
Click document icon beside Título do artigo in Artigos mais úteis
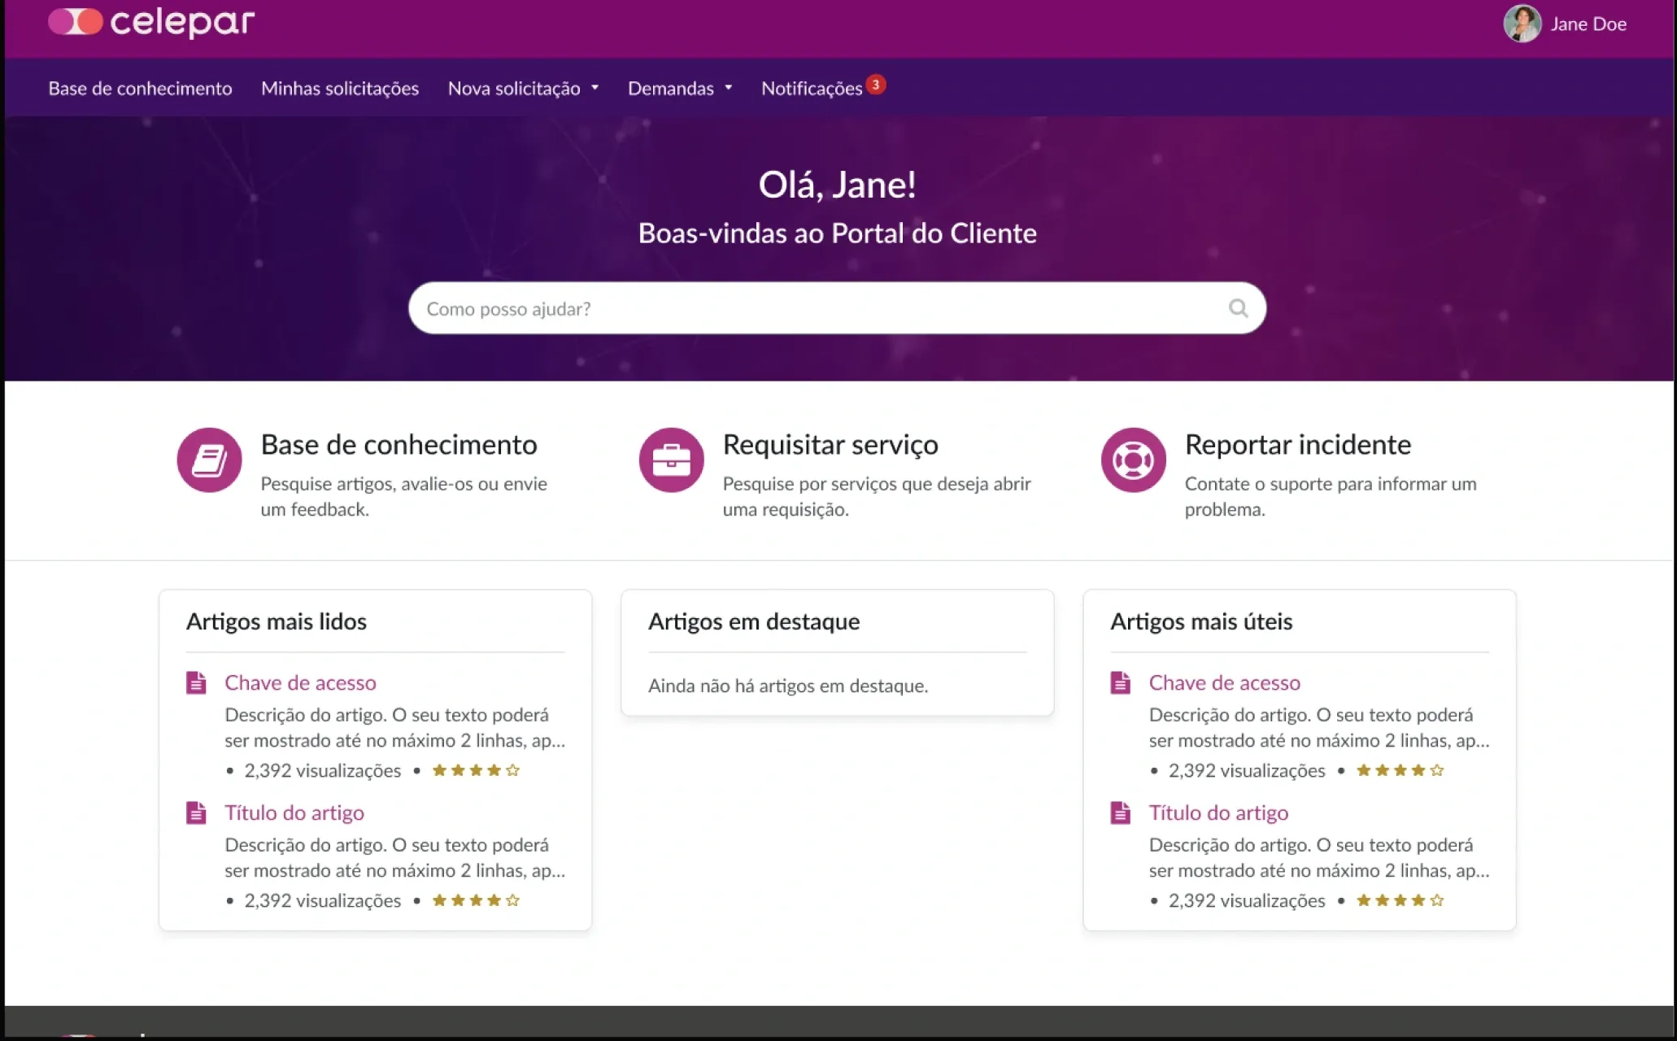coord(1120,812)
